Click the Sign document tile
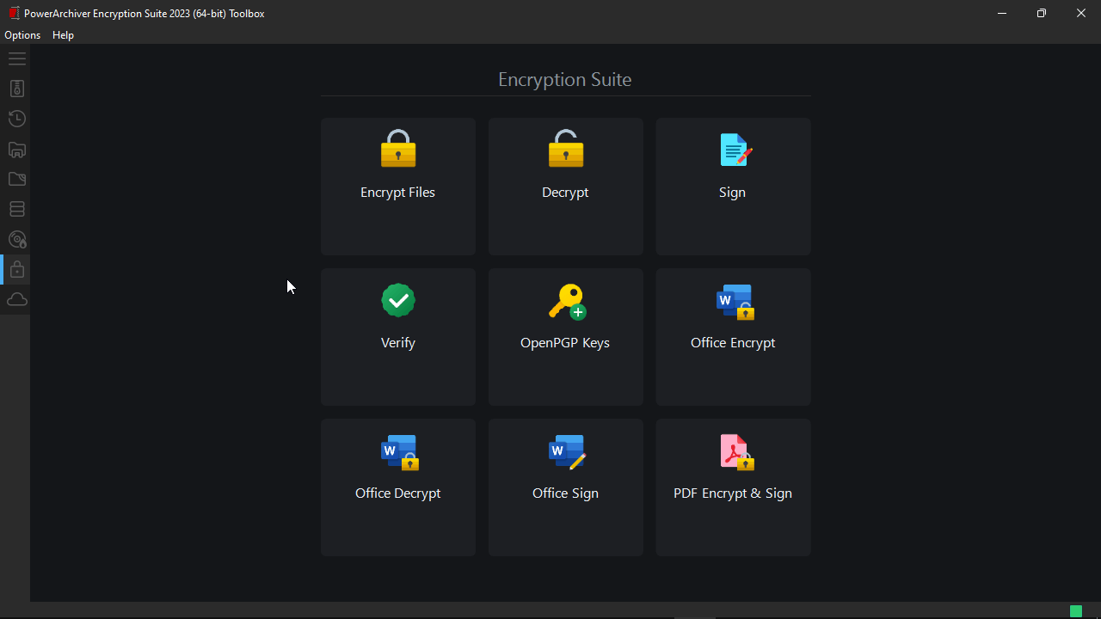Screen dimensions: 1101x619 tap(733, 186)
